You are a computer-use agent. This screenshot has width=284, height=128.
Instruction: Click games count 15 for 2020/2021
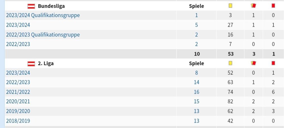[197, 102]
